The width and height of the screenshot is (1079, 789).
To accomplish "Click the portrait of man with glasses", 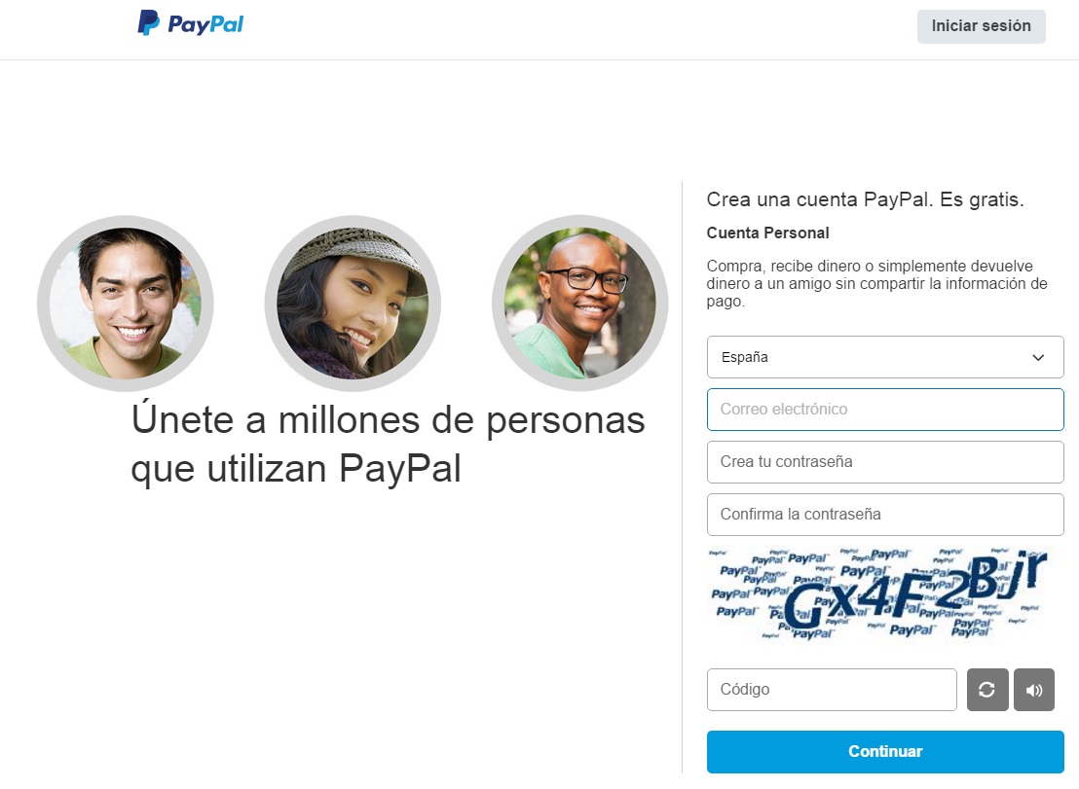I will [580, 304].
